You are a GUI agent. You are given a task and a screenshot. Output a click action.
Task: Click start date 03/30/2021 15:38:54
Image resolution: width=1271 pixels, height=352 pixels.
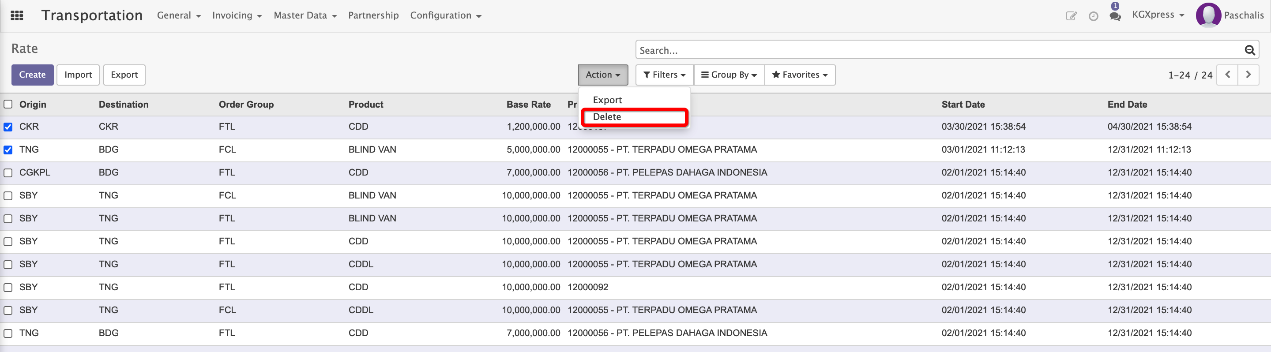tap(983, 127)
